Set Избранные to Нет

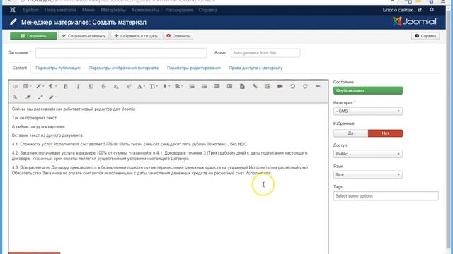pyautogui.click(x=385, y=133)
